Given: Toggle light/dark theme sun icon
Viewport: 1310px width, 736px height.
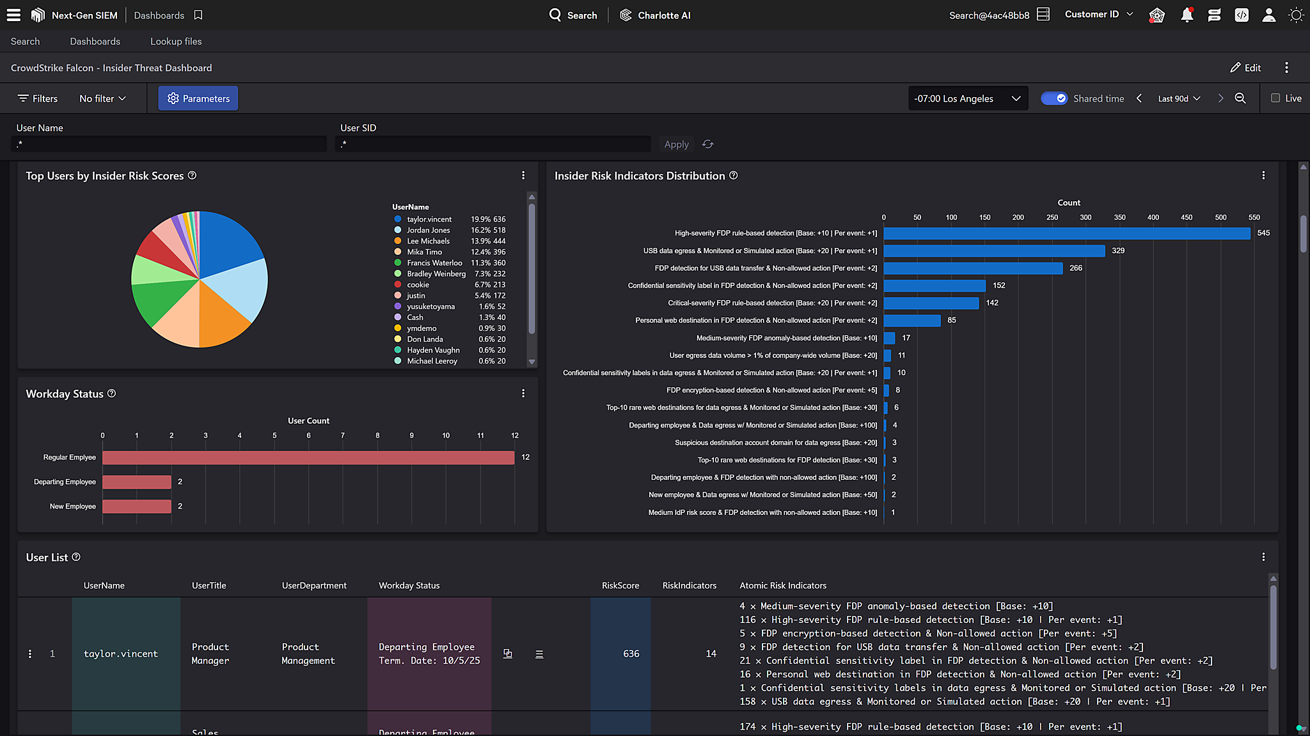Looking at the screenshot, I should click(1296, 15).
